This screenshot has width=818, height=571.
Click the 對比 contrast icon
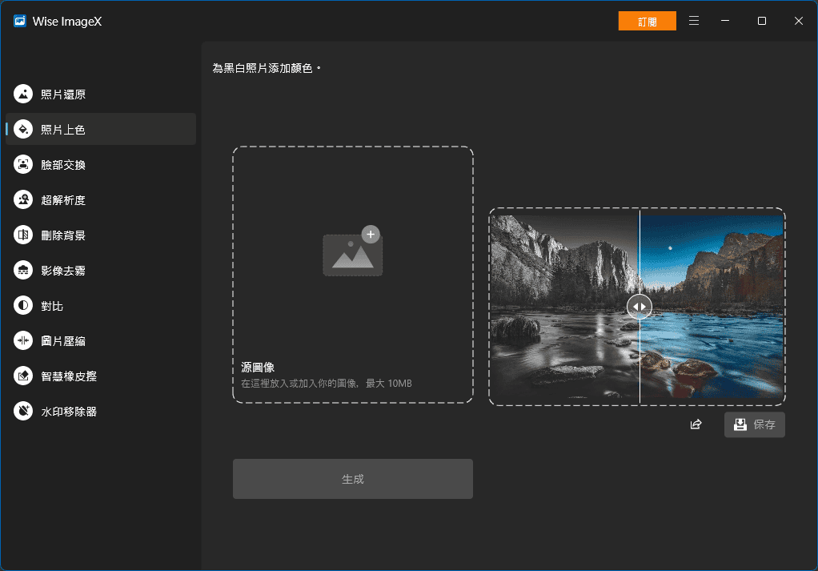pyautogui.click(x=23, y=305)
